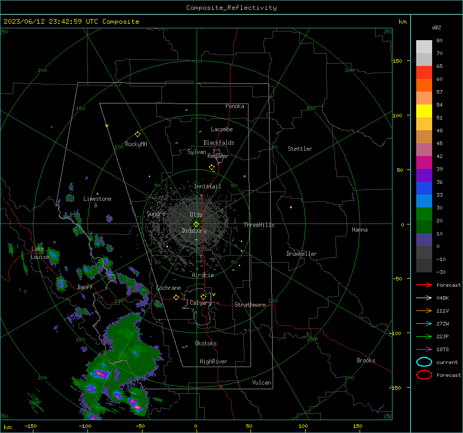Click the intense storm cell near Banff

(61, 284)
